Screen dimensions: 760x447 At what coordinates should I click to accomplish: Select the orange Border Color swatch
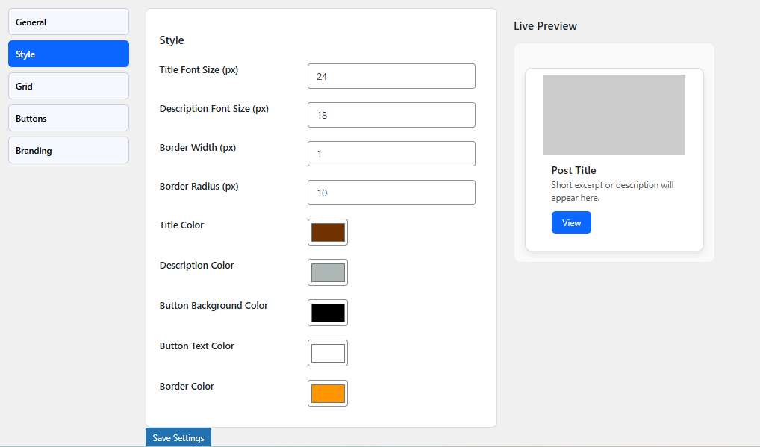(x=327, y=393)
